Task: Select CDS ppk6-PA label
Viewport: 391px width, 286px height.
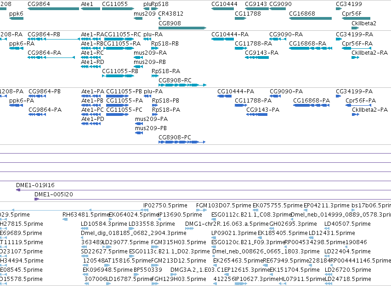Action: pyautogui.click(x=22, y=101)
